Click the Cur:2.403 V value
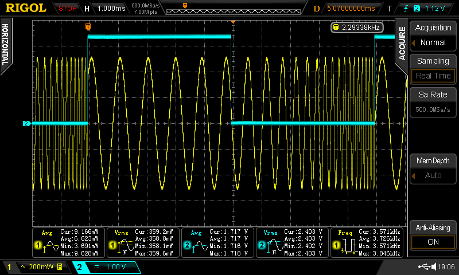The height and width of the screenshot is (275, 459). [304, 232]
